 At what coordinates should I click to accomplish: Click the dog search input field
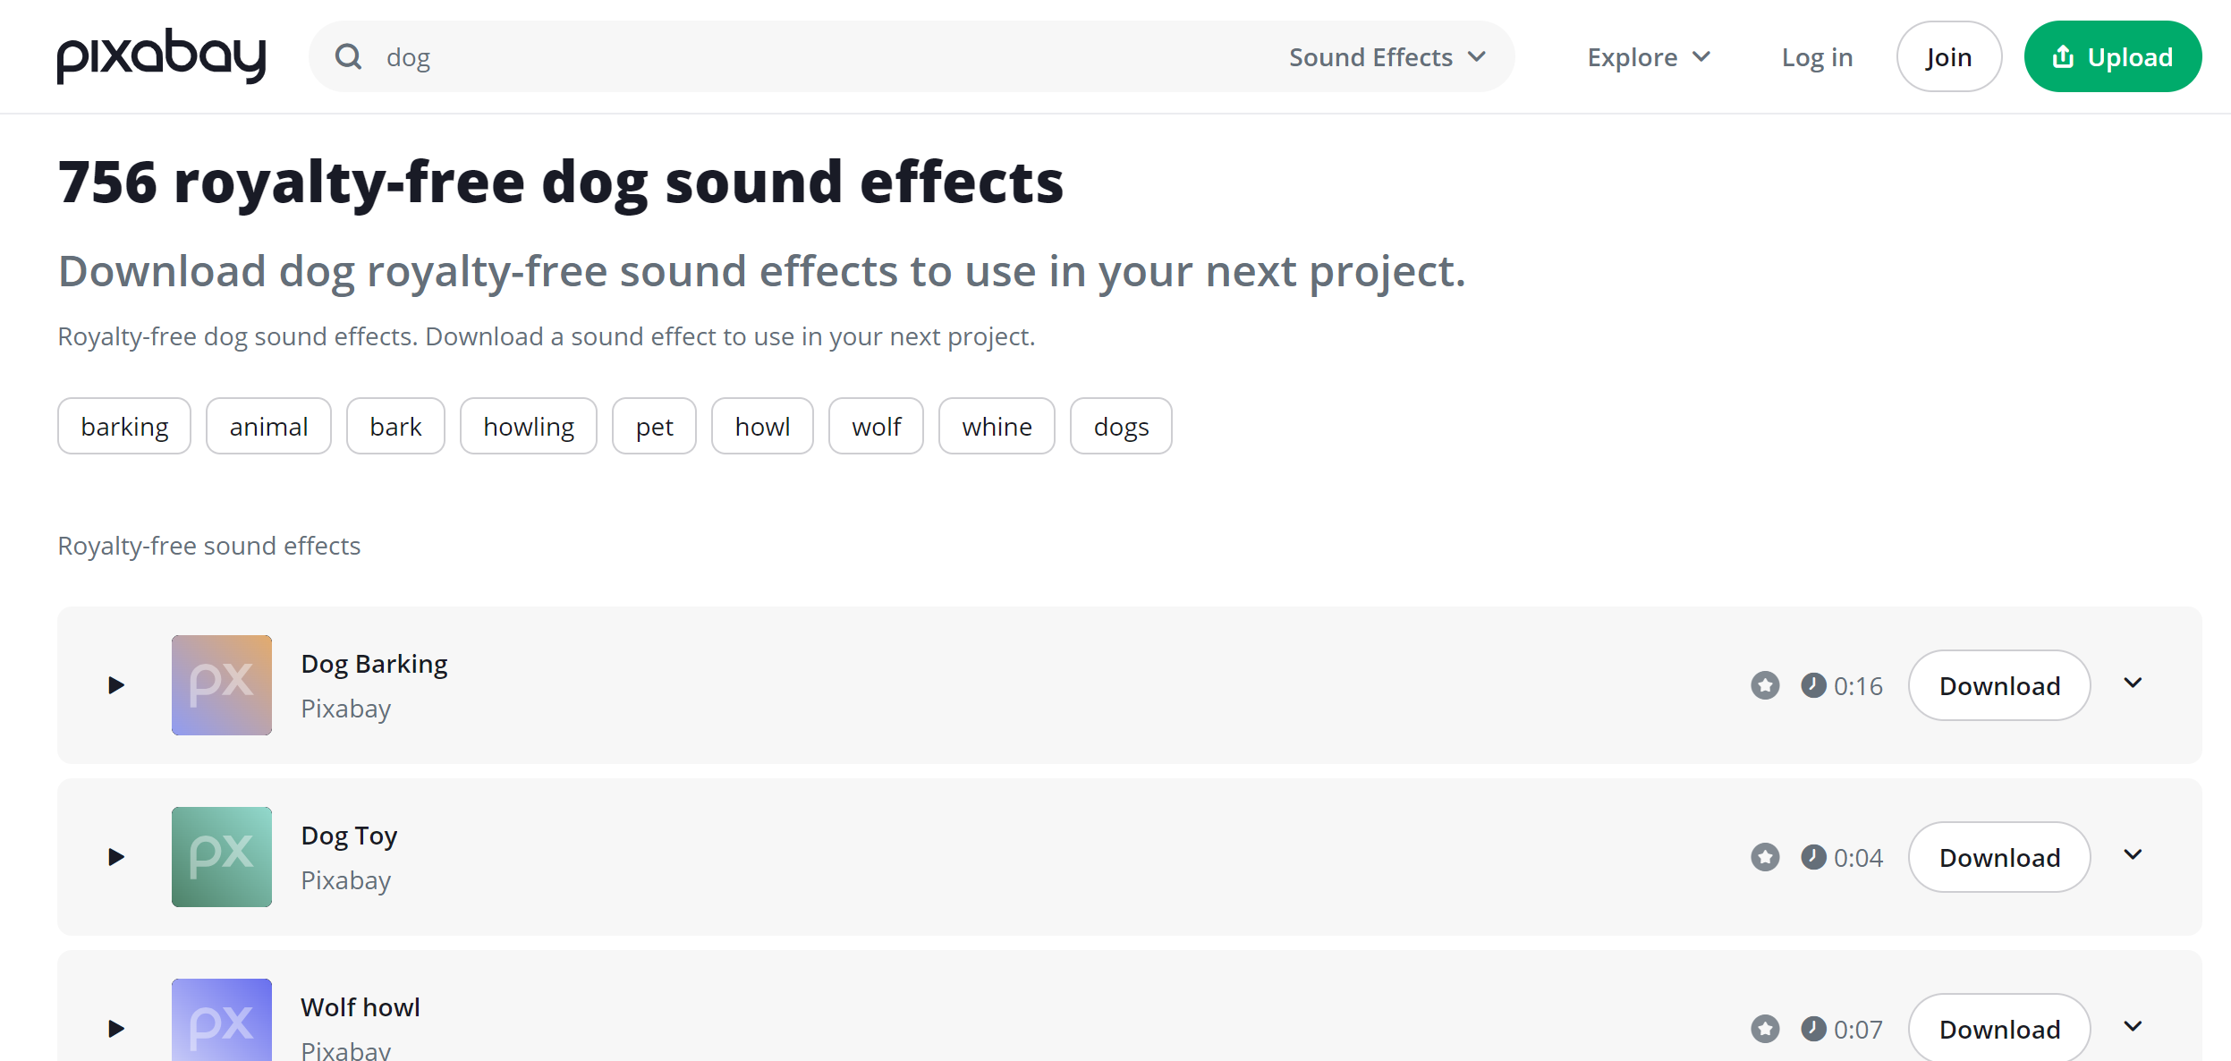click(x=805, y=57)
